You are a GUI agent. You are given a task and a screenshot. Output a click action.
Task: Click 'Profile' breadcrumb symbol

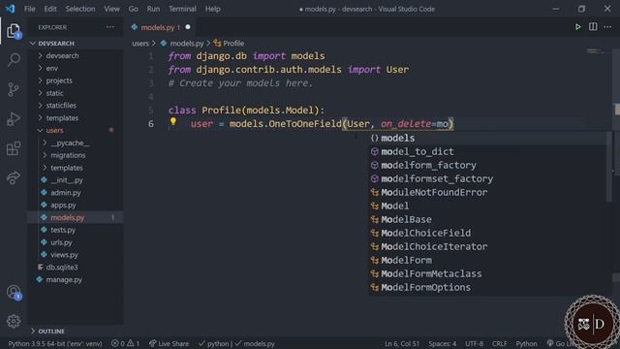[x=230, y=43]
